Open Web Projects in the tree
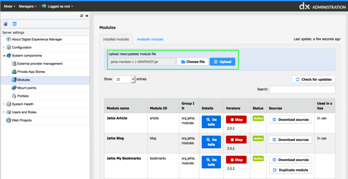This screenshot has width=348, height=179. point(21,120)
